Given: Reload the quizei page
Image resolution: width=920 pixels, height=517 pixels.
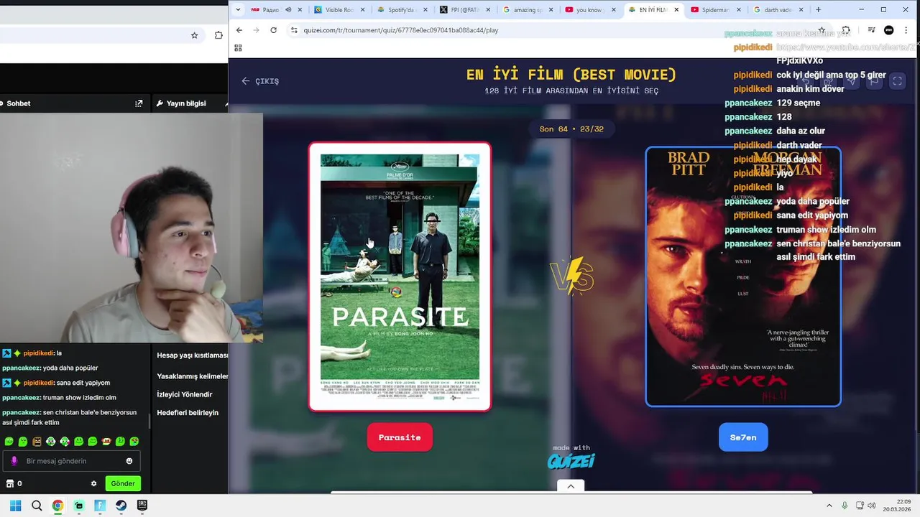Looking at the screenshot, I should [x=273, y=30].
